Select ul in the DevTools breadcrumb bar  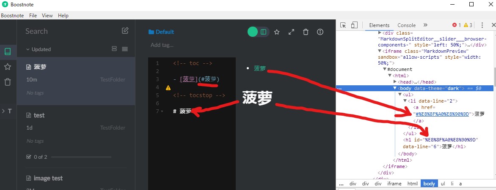(x=443, y=184)
